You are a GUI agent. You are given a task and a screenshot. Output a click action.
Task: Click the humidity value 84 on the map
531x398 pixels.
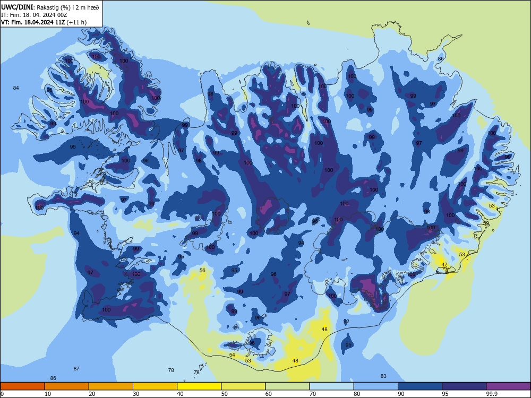coord(16,88)
